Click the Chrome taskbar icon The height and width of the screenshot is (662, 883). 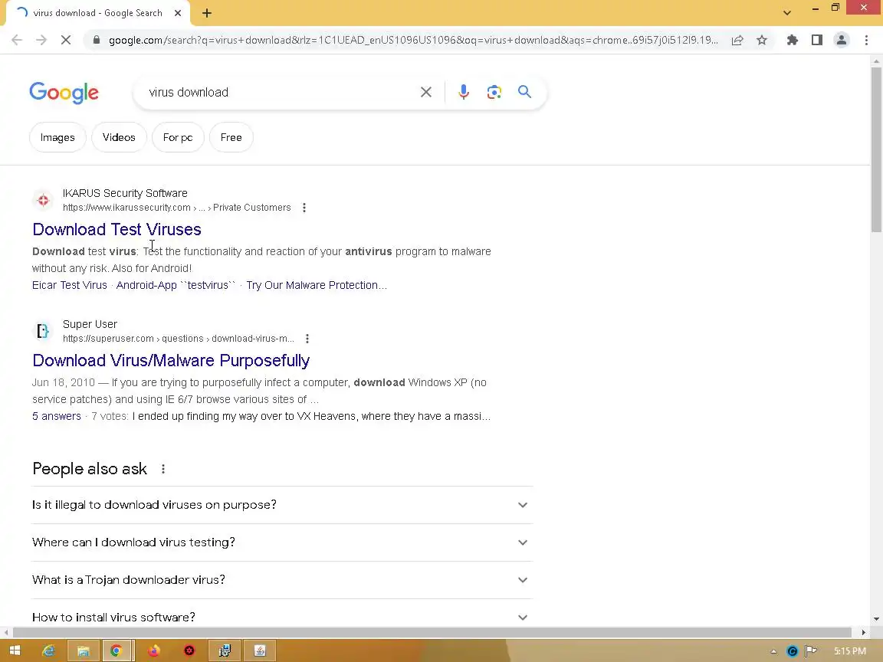click(x=117, y=651)
